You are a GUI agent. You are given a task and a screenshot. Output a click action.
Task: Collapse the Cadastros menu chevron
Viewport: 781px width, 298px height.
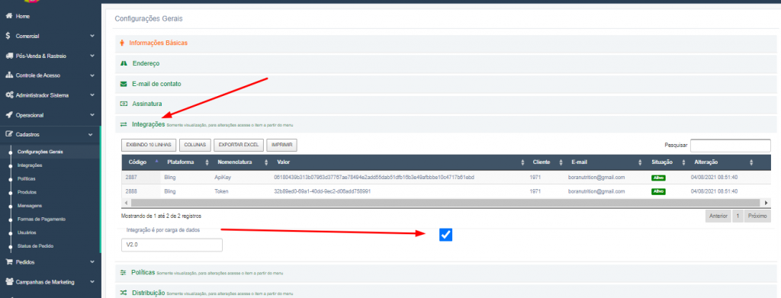point(90,134)
